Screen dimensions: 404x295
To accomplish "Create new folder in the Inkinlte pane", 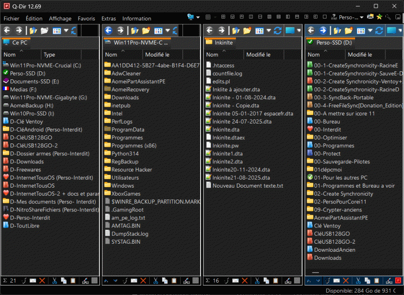I will (247, 30).
